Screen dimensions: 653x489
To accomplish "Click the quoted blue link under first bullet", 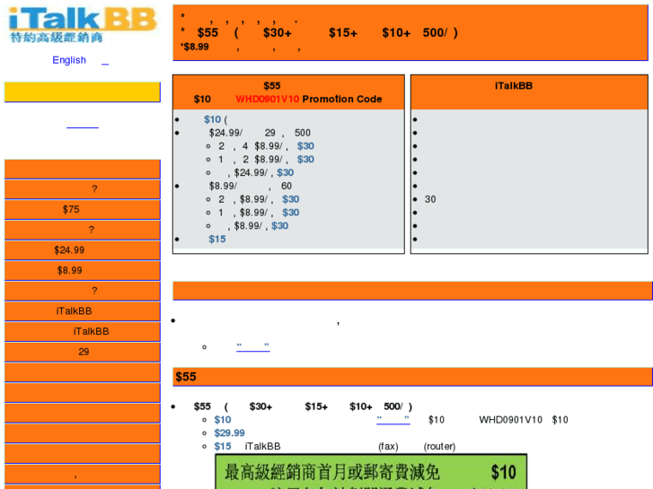I will pos(252,346).
